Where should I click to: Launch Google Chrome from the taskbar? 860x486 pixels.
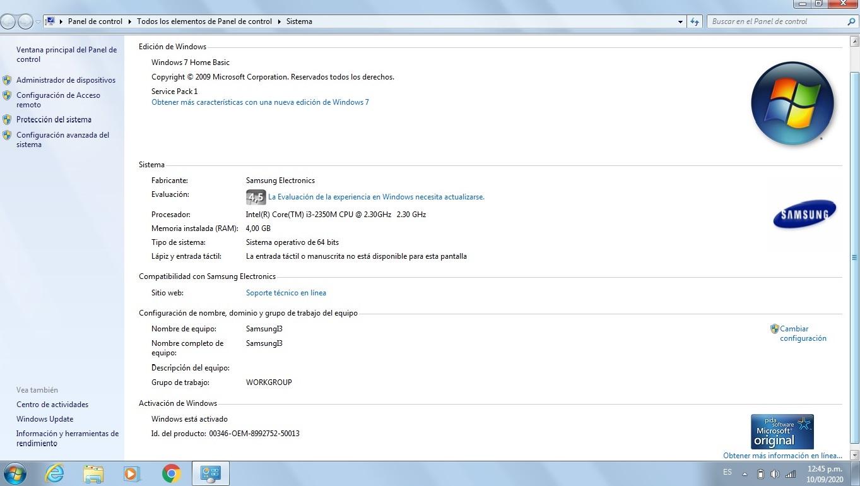[x=171, y=473]
